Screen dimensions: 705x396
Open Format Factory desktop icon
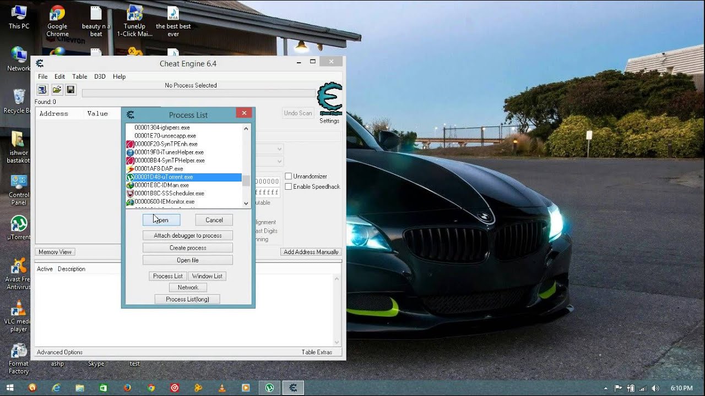19,359
